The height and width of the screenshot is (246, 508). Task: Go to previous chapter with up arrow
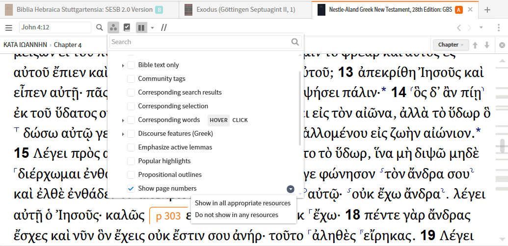click(x=475, y=45)
